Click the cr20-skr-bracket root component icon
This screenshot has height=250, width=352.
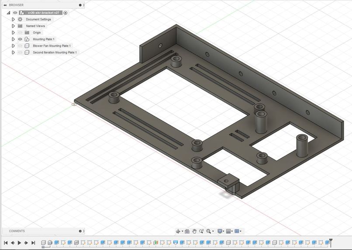pos(22,13)
